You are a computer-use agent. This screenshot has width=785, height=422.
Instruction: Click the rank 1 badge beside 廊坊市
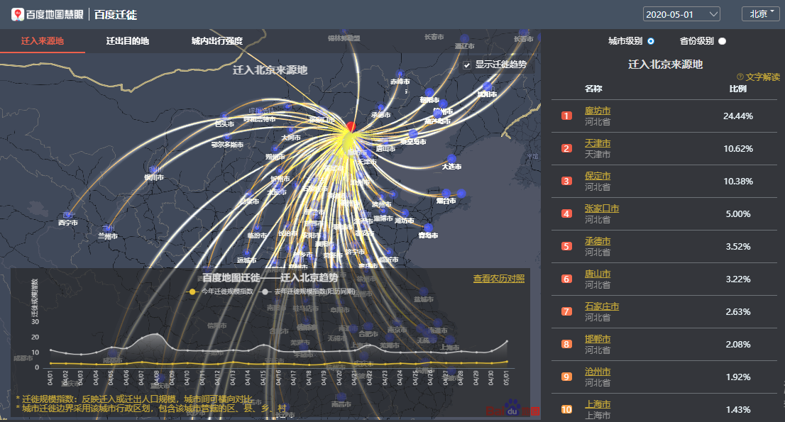(x=566, y=116)
